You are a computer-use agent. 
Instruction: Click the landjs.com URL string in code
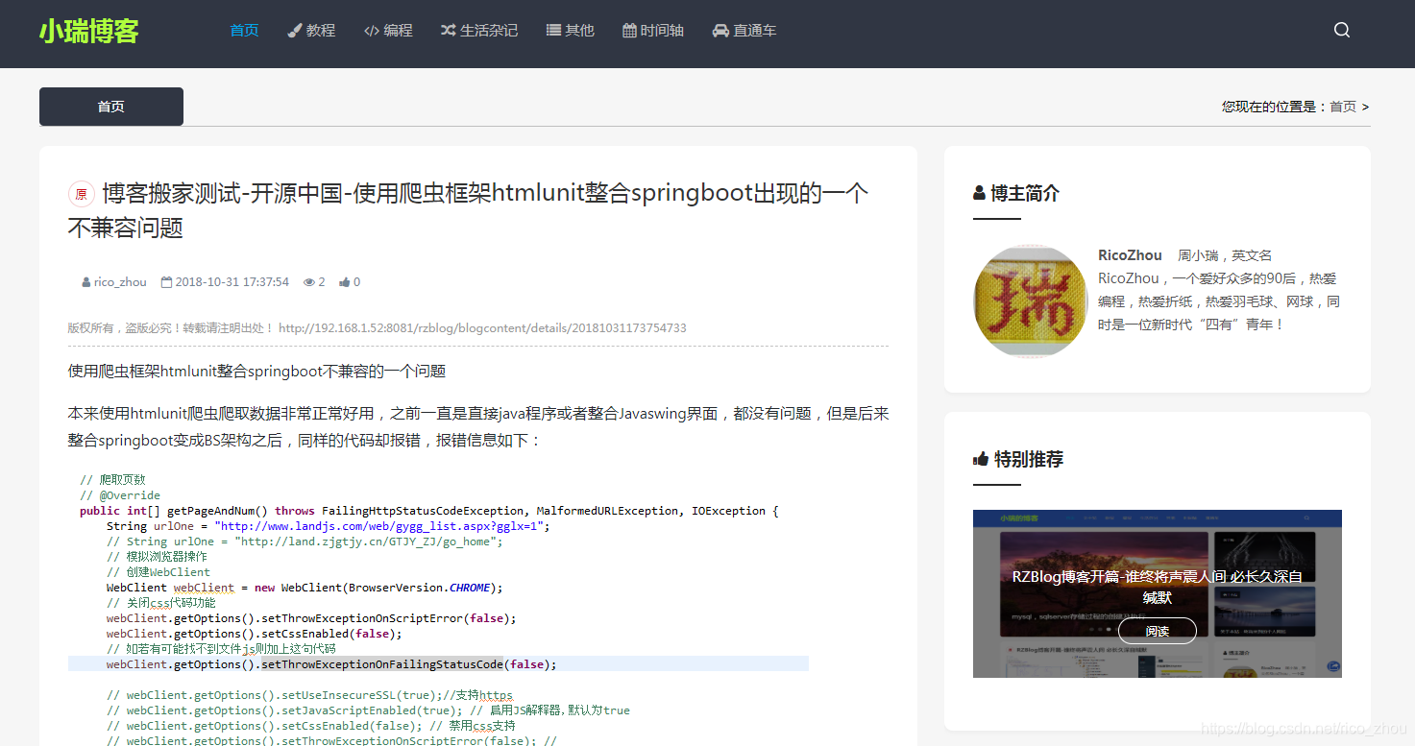[x=381, y=526]
